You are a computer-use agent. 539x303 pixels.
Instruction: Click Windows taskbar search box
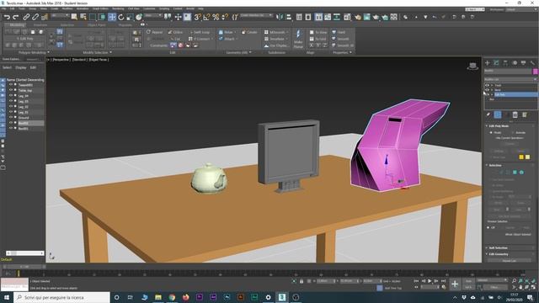61,297
